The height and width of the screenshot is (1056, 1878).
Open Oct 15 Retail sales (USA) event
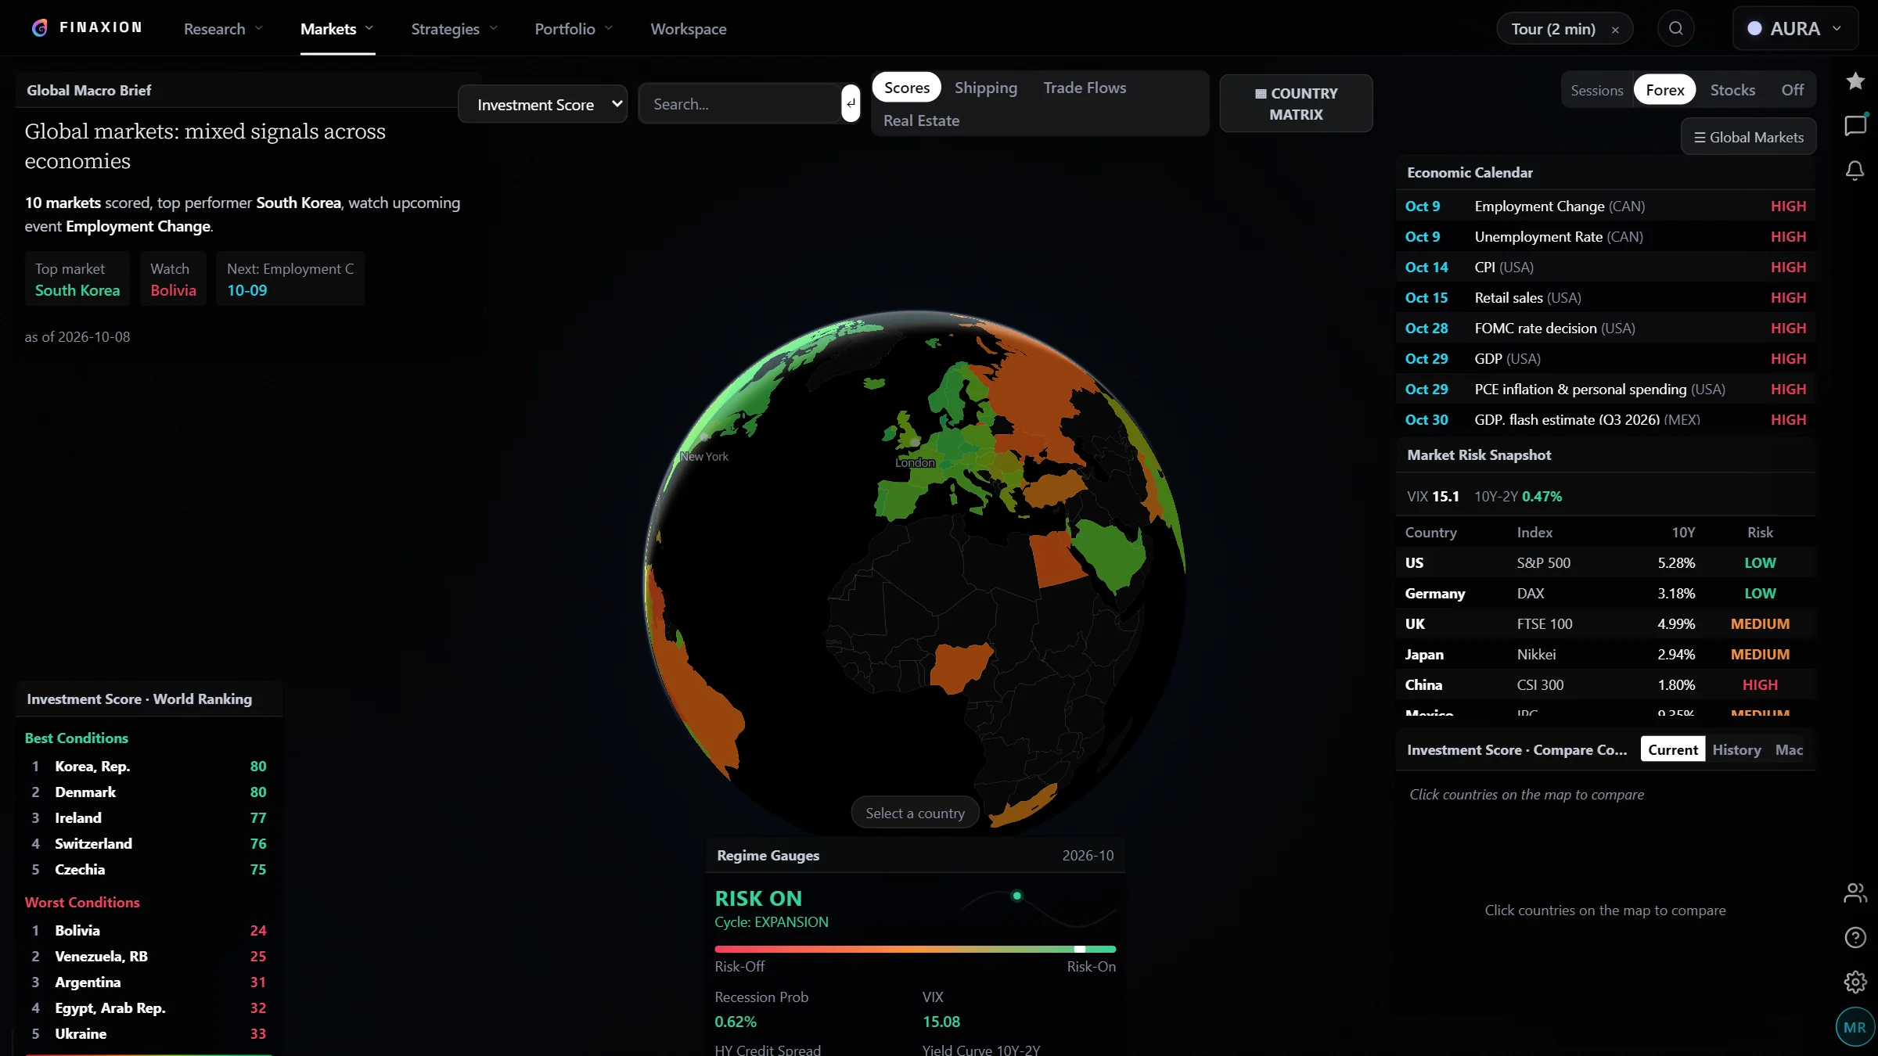click(1606, 297)
